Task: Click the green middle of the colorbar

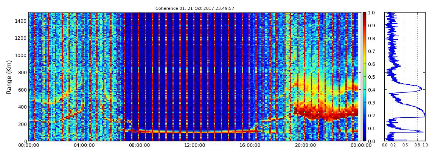Action: tap(365, 77)
